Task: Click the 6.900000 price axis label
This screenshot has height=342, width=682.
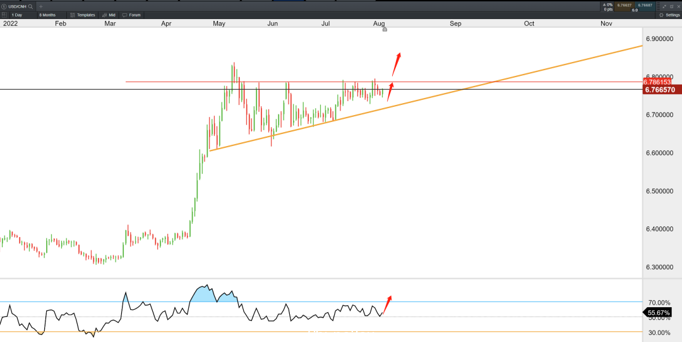Action: [x=661, y=39]
